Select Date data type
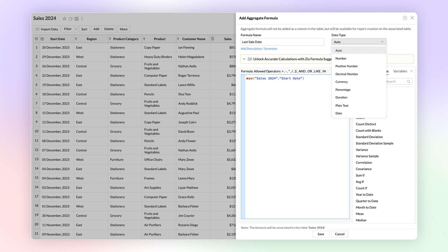448x252 pixels. click(359, 113)
